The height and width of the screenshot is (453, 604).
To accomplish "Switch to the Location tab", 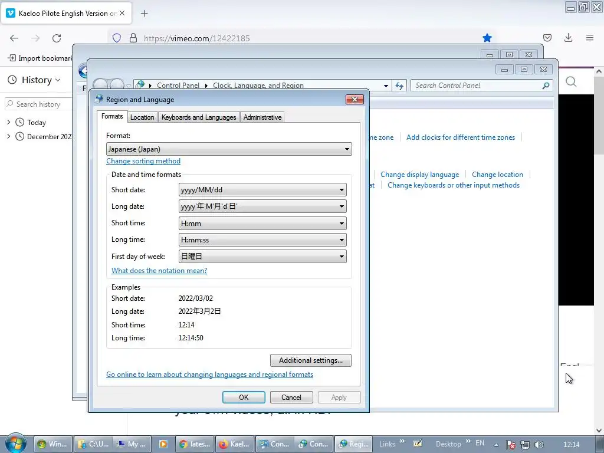I will 142,117.
